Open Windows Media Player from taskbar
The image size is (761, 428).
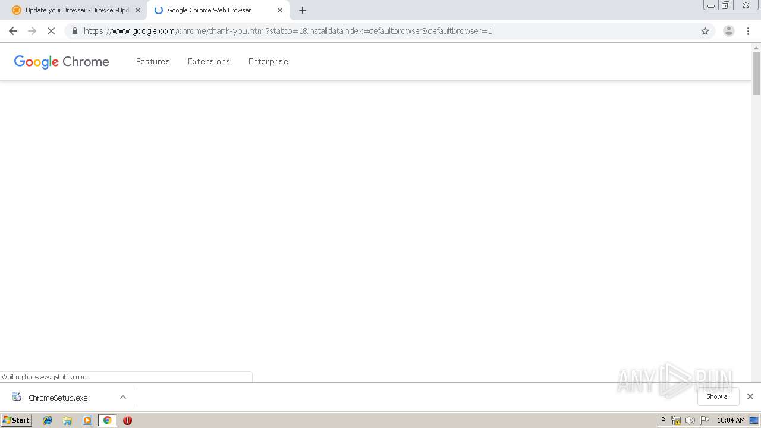pyautogui.click(x=87, y=420)
